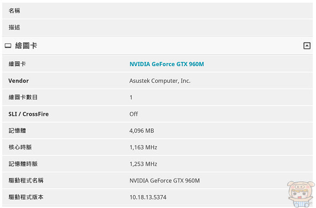Open the NVIDIA GeForce GTX 960M link

click(167, 64)
